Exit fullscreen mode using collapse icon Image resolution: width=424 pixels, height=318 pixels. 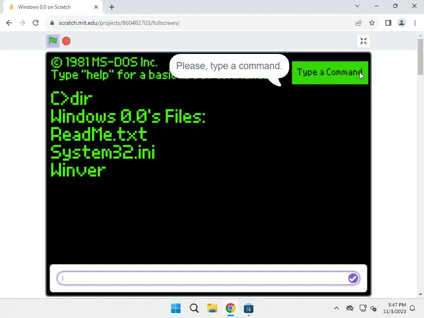364,41
